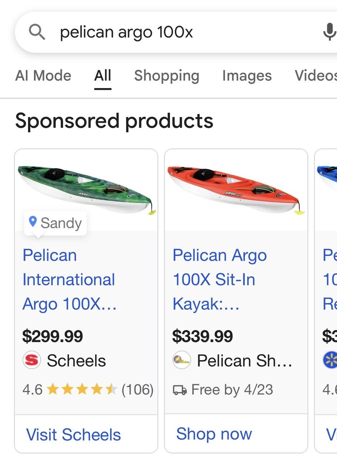Tap the green kayak product image
Image resolution: width=337 pixels, height=462 pixels.
86,189
